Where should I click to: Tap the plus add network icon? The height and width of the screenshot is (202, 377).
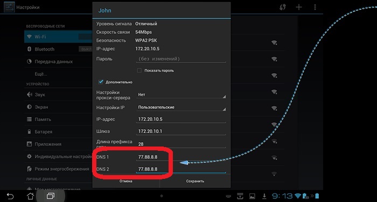pyautogui.click(x=299, y=7)
